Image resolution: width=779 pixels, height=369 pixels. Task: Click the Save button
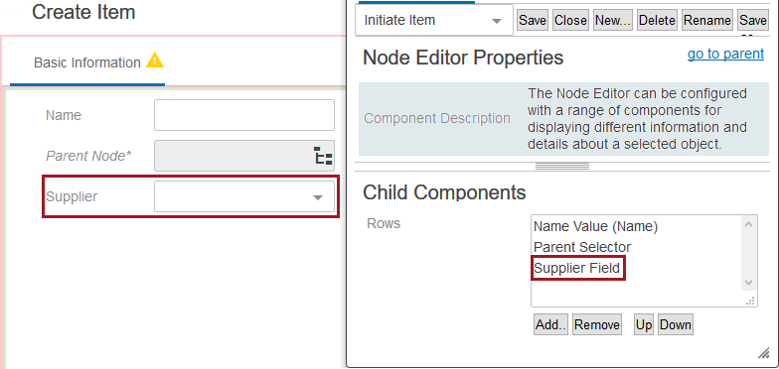[533, 20]
